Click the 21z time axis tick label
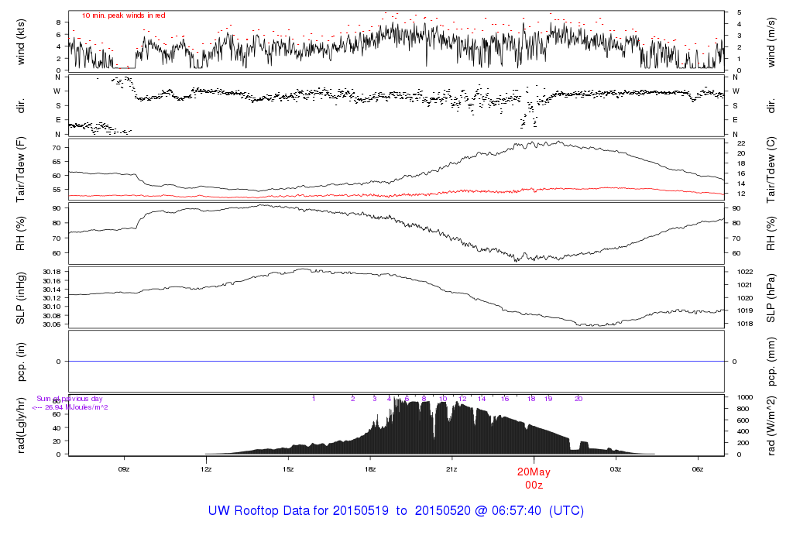 pyautogui.click(x=451, y=469)
